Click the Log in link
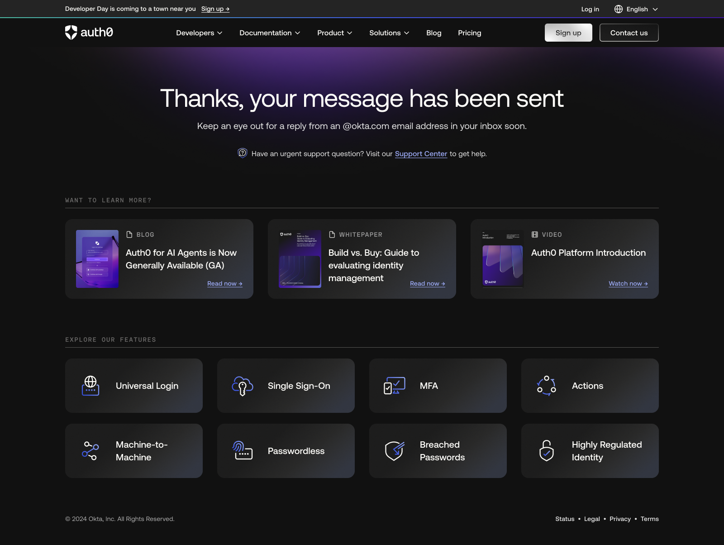 click(x=590, y=9)
